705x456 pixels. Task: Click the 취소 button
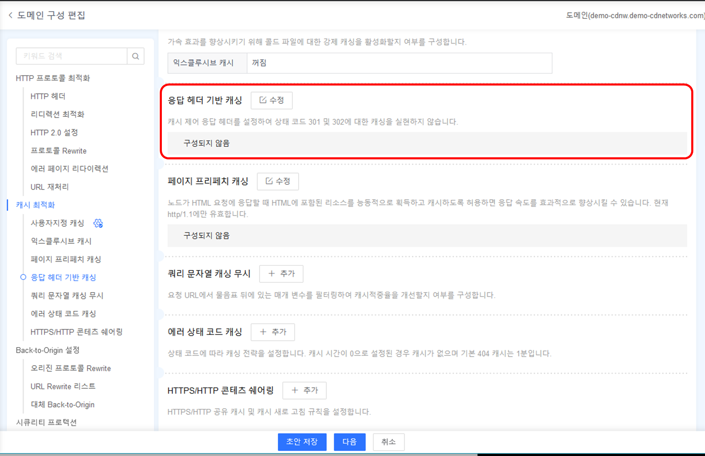388,442
